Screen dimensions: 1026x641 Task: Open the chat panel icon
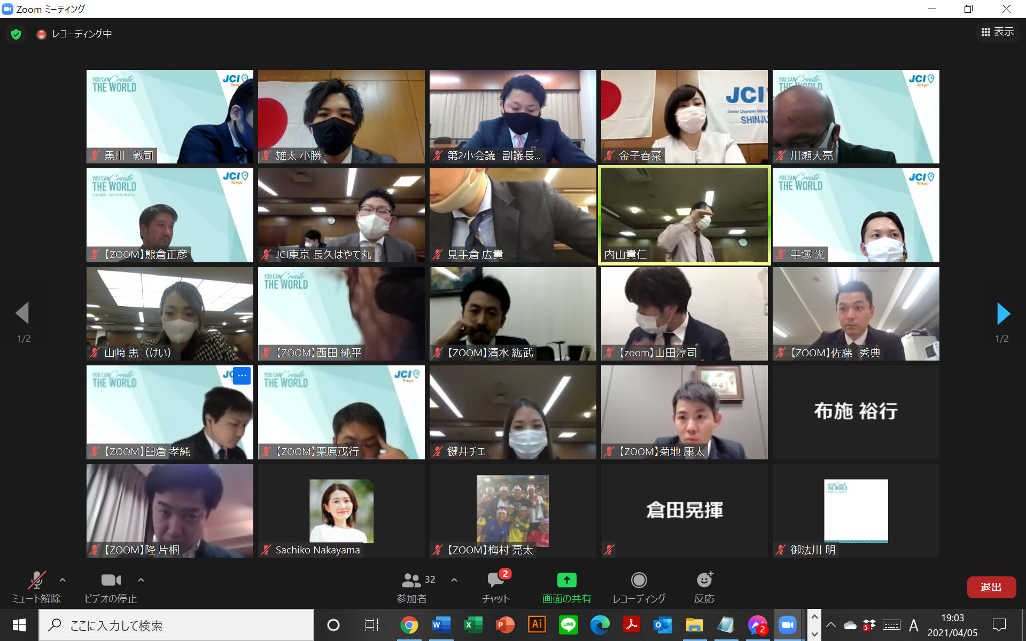tap(495, 581)
